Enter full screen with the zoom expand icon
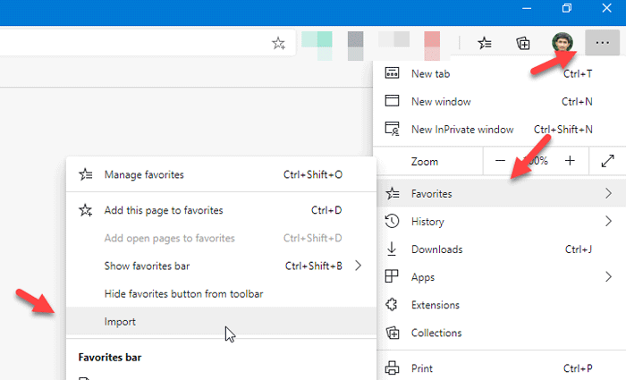Image resolution: width=626 pixels, height=380 pixels. (x=607, y=161)
